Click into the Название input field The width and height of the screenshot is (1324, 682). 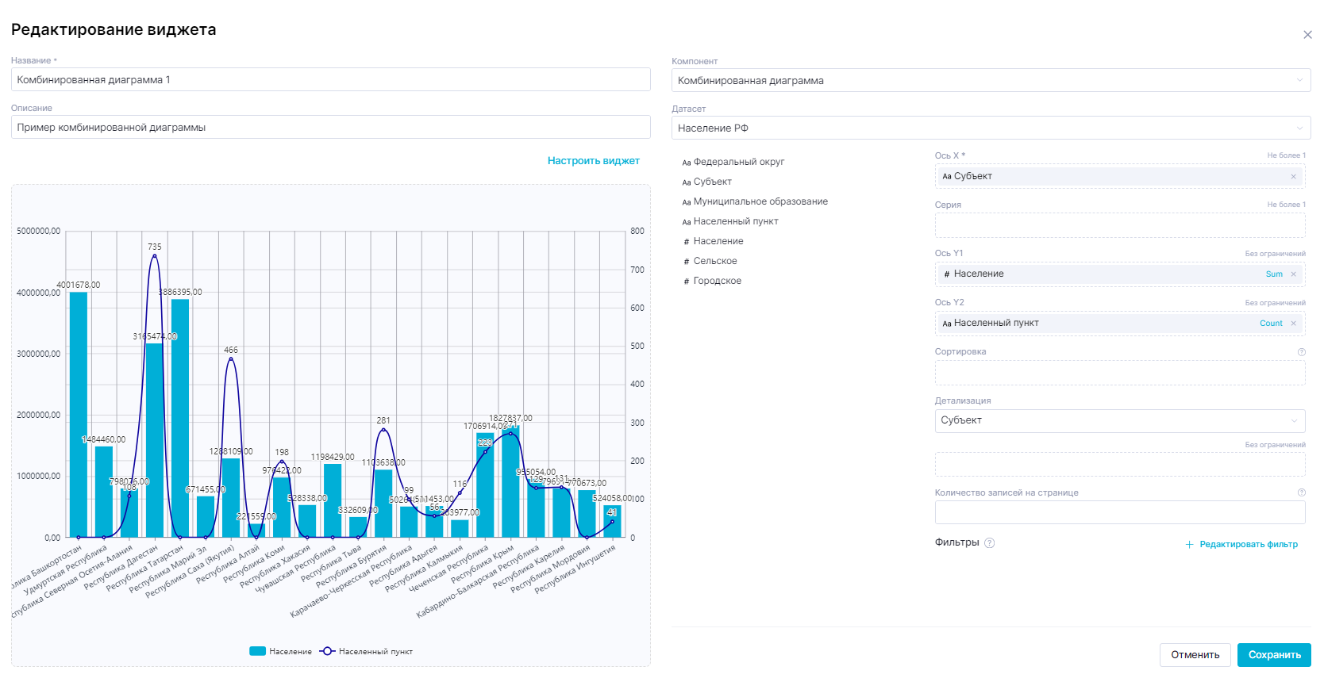tap(330, 80)
